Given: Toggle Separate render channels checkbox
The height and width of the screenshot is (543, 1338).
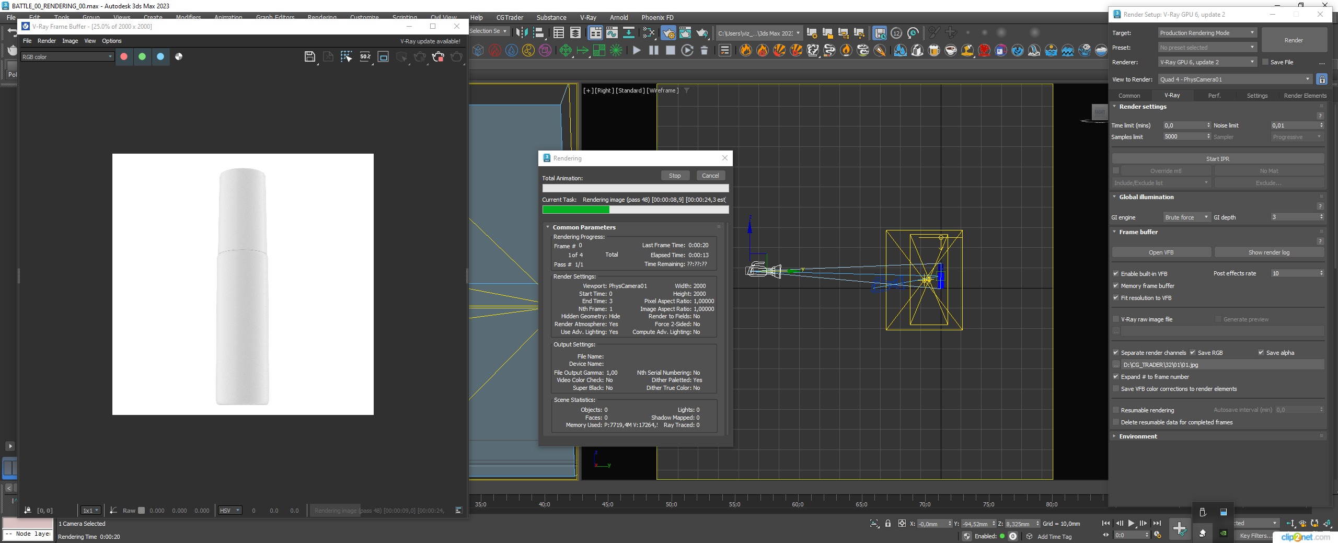Looking at the screenshot, I should pos(1116,352).
